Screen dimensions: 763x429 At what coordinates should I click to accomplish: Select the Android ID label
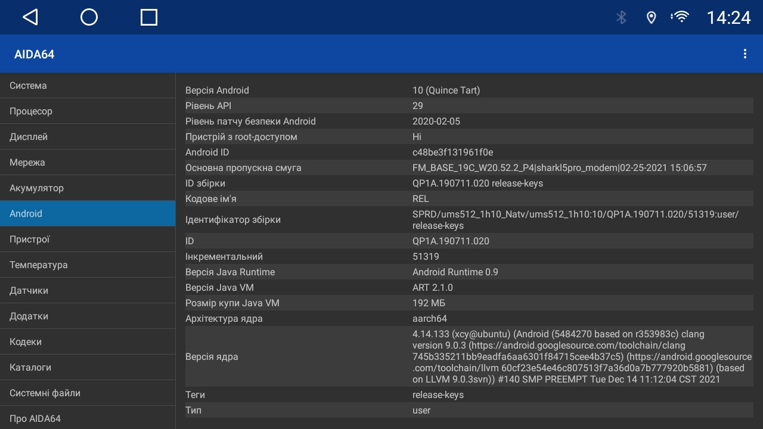(207, 153)
